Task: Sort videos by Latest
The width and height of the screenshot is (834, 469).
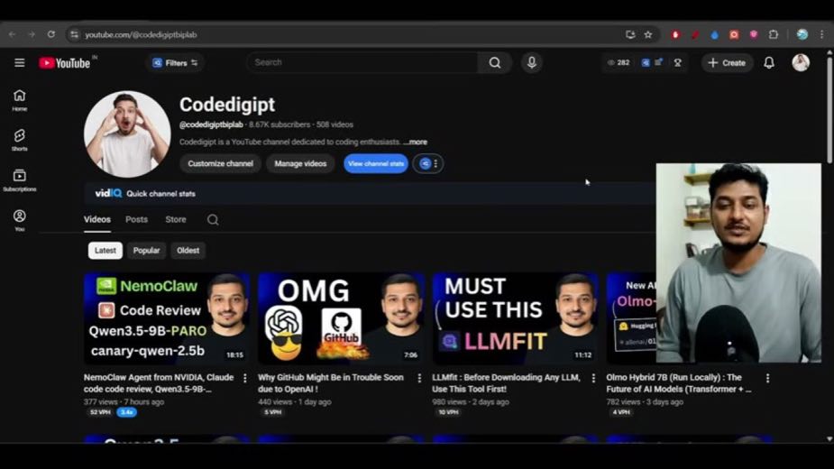Action: [x=105, y=250]
